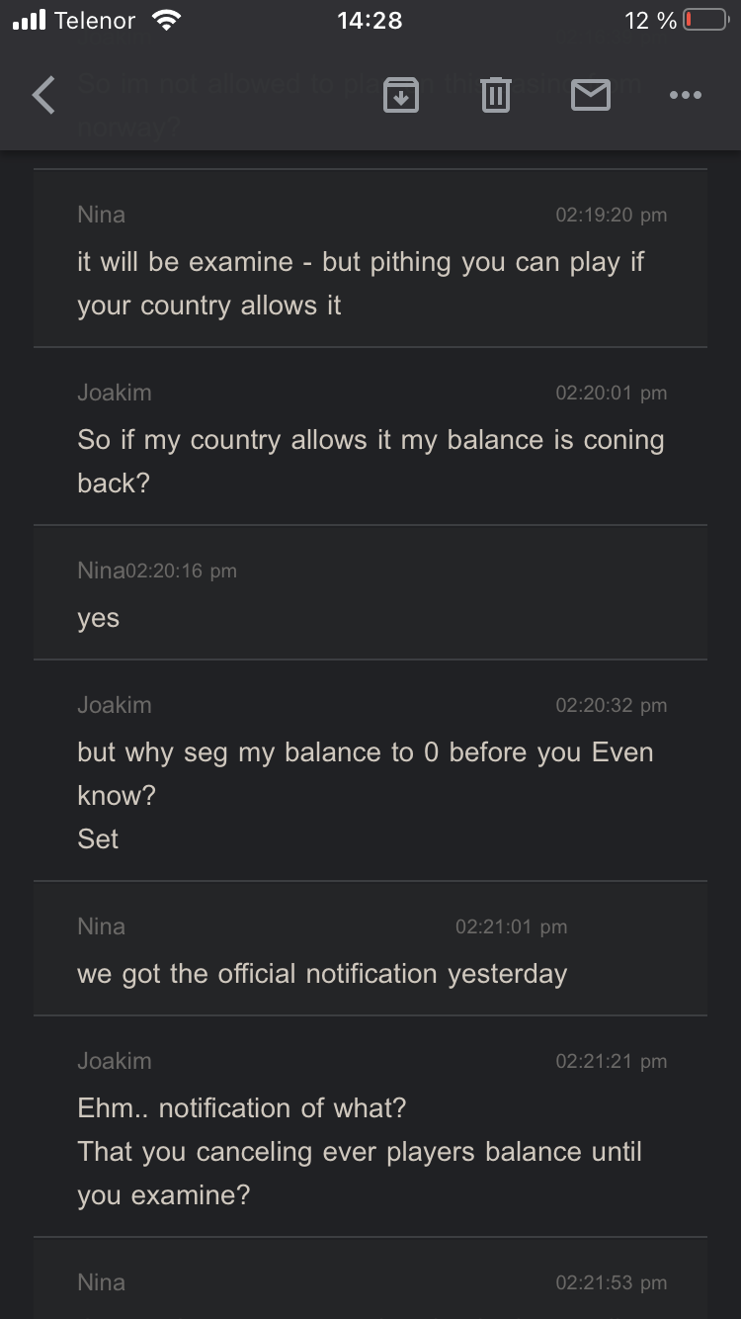
Task: Archive this email conversation
Action: [400, 95]
